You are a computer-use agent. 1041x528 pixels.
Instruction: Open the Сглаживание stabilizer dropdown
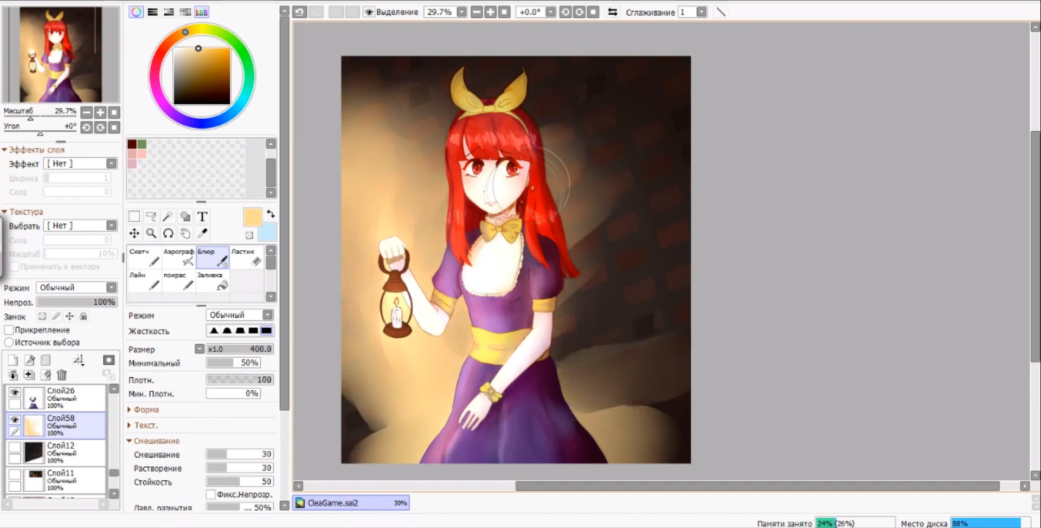tap(702, 12)
